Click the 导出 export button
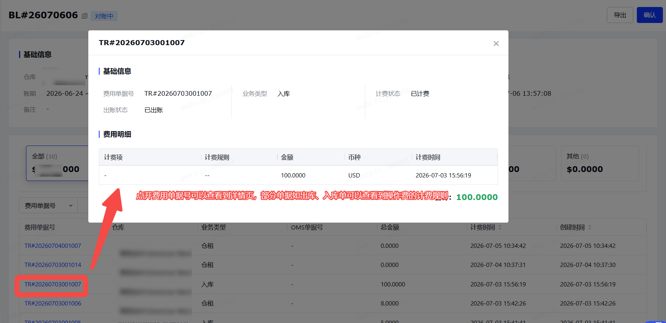 pyautogui.click(x=620, y=15)
